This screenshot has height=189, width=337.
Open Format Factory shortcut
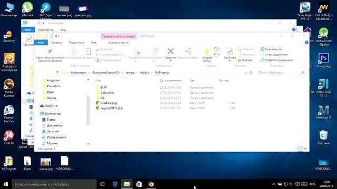pyautogui.click(x=9, y=113)
